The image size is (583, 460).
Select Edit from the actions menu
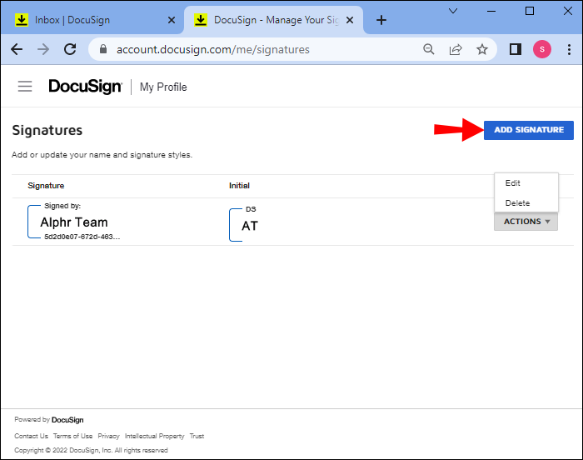click(x=513, y=183)
